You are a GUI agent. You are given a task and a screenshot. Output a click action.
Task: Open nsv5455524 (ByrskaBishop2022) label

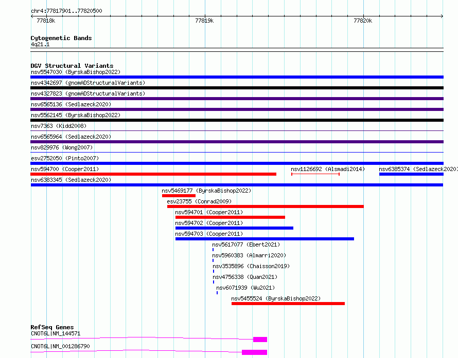[276, 298]
